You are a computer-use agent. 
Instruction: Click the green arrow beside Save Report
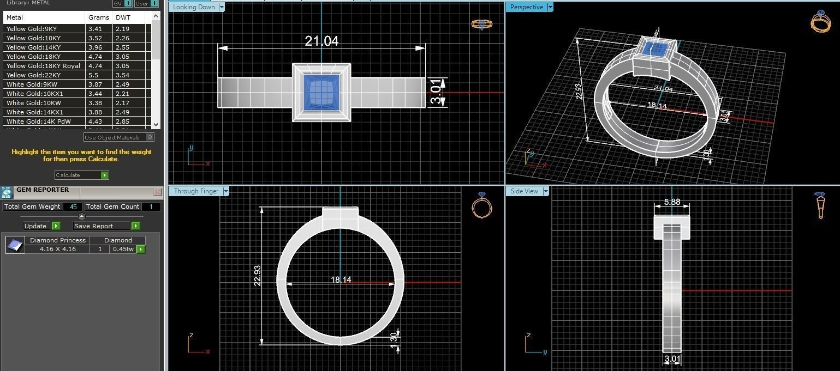tap(135, 226)
